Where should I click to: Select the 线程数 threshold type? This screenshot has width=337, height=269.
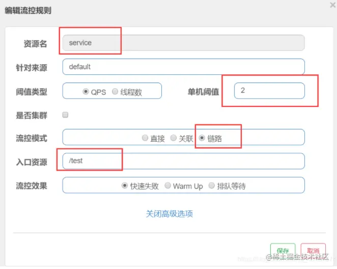(x=115, y=92)
